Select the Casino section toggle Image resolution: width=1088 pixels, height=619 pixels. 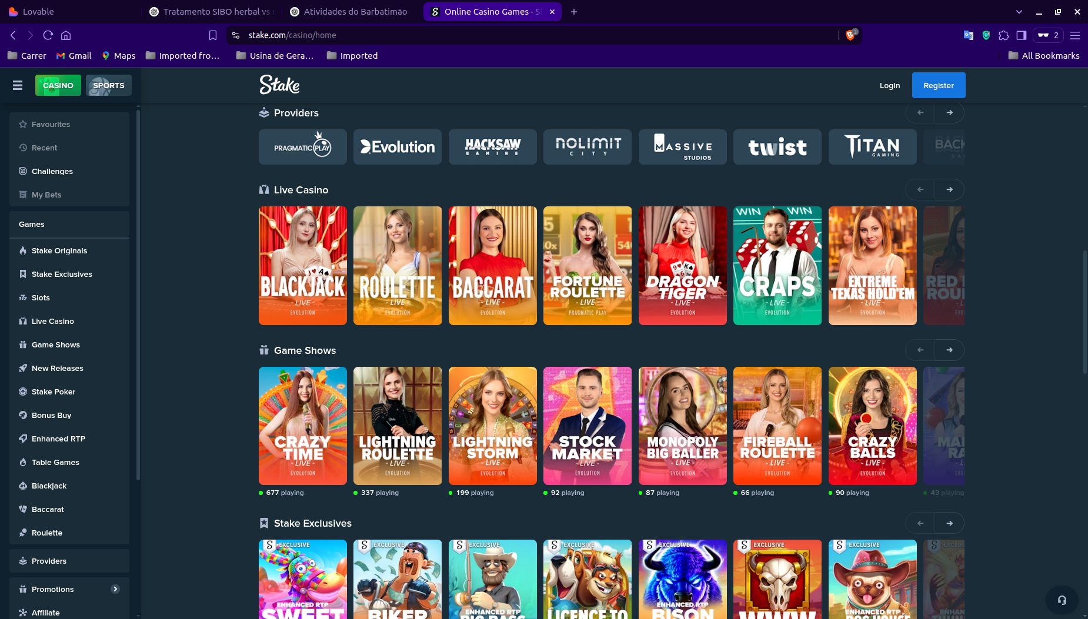click(x=58, y=85)
